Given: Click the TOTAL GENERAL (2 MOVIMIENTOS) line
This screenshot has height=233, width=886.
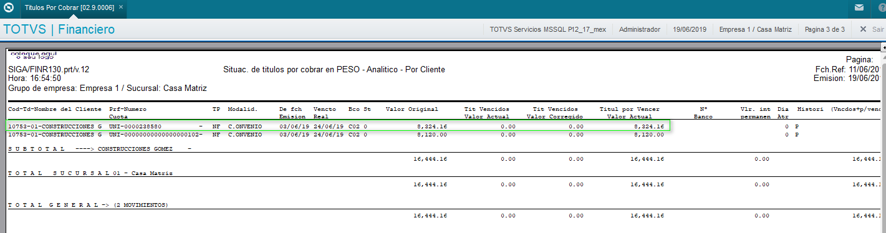Looking at the screenshot, I should 89,205.
